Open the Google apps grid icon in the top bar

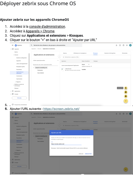(127, 45)
